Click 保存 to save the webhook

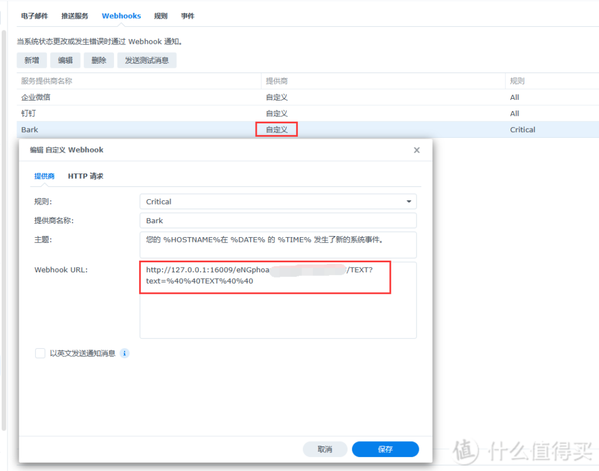coord(385,449)
